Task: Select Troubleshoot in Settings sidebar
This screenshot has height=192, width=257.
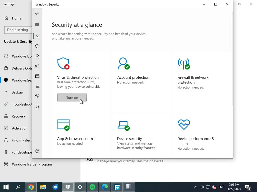Action: point(16,104)
